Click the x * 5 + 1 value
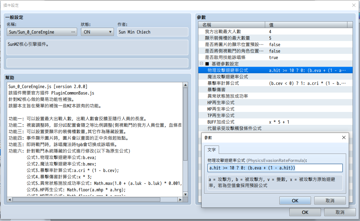Viewport: 360px width, 221px height. tap(279, 122)
